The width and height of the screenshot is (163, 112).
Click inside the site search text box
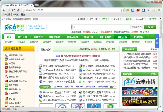[101, 27]
